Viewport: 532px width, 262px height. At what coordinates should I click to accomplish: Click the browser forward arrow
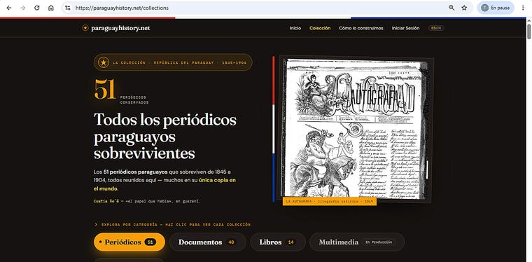tap(22, 8)
